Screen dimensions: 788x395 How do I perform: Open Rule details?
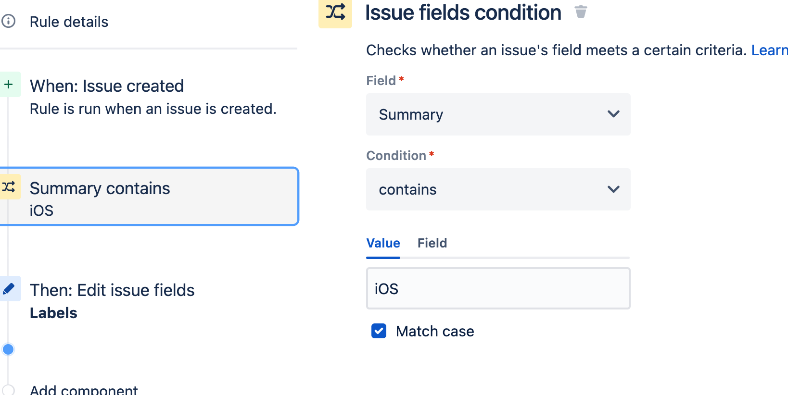point(69,21)
